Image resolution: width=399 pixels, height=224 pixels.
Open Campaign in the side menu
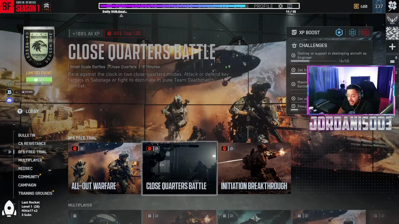click(27, 185)
